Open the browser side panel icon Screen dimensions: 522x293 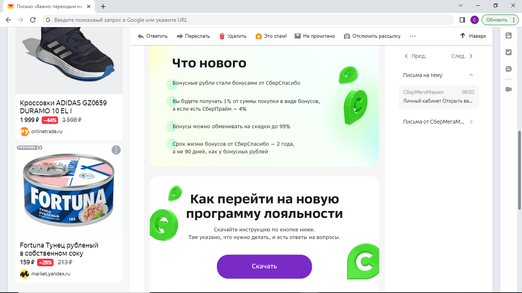coord(462,20)
